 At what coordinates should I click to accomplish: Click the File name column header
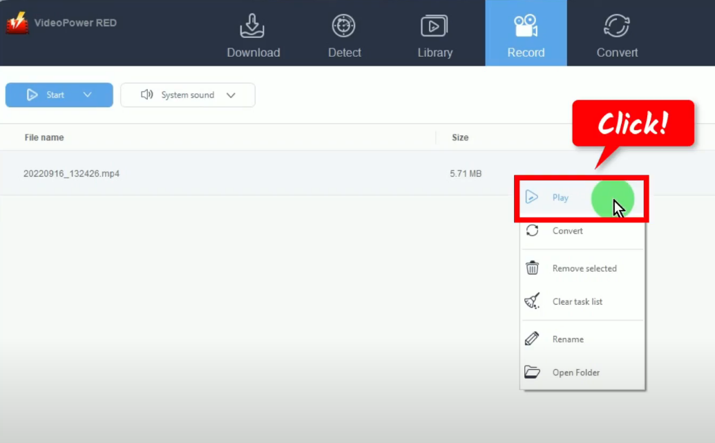click(x=44, y=138)
